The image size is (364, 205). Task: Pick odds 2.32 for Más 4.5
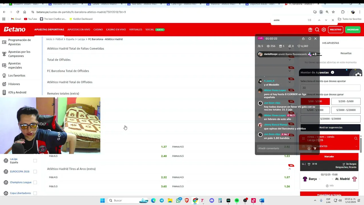coord(164,177)
